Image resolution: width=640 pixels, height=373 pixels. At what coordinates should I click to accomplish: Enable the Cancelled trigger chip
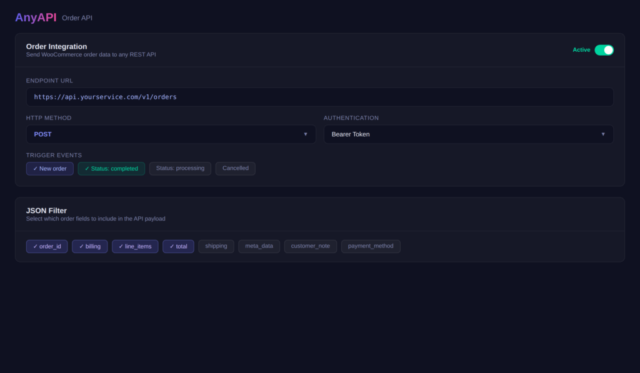point(235,169)
